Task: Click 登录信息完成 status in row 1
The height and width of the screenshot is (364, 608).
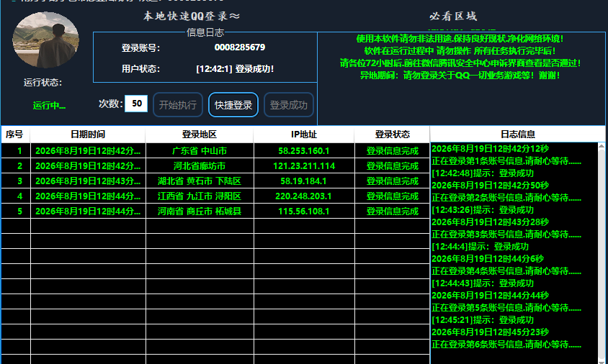Action: tap(393, 150)
